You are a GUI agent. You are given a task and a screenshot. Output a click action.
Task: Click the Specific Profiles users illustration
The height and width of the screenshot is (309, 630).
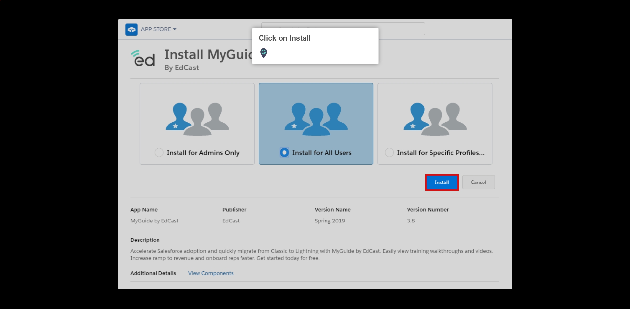(435, 119)
